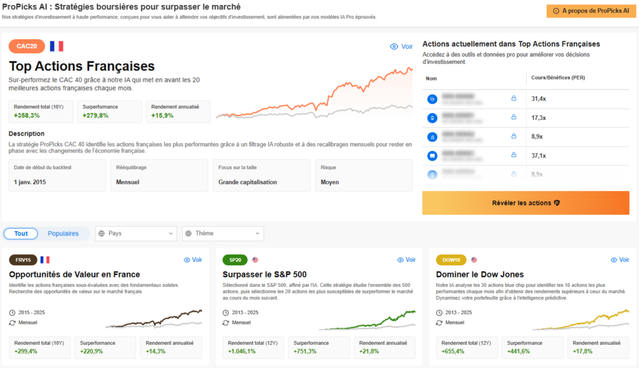
Task: Click the info icon in À propos de ProPicks AI
Action: click(555, 11)
